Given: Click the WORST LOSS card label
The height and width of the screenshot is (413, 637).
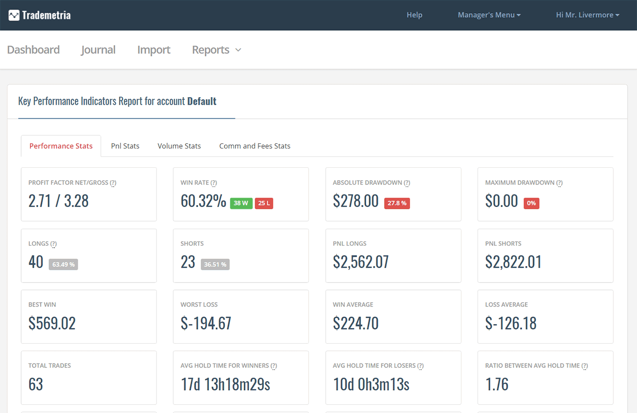Looking at the screenshot, I should pos(199,305).
